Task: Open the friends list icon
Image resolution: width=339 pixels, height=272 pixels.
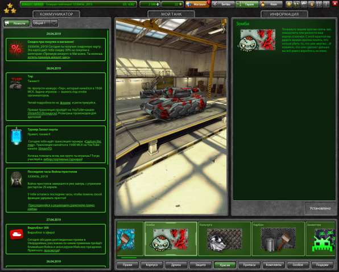Action: click(x=296, y=4)
